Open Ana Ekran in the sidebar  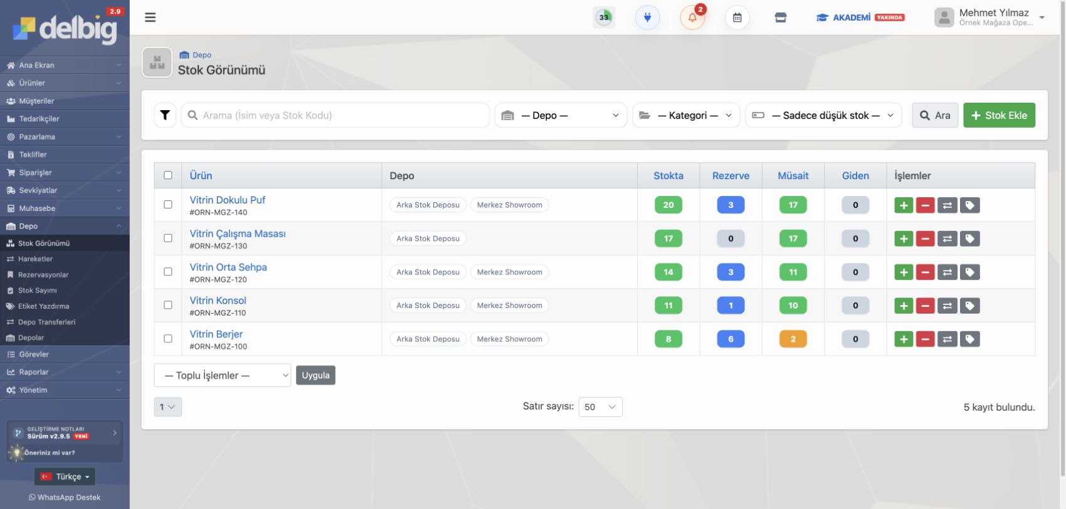[65, 65]
